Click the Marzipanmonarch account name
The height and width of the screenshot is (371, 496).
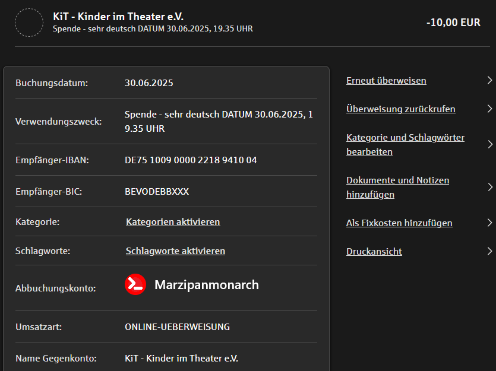point(207,285)
